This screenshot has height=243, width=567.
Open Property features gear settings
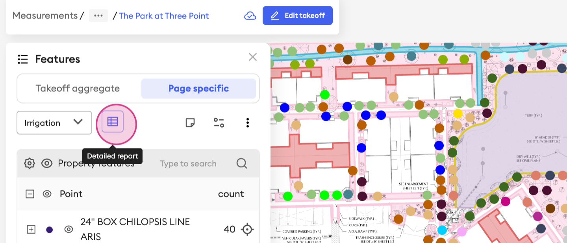pyautogui.click(x=30, y=163)
